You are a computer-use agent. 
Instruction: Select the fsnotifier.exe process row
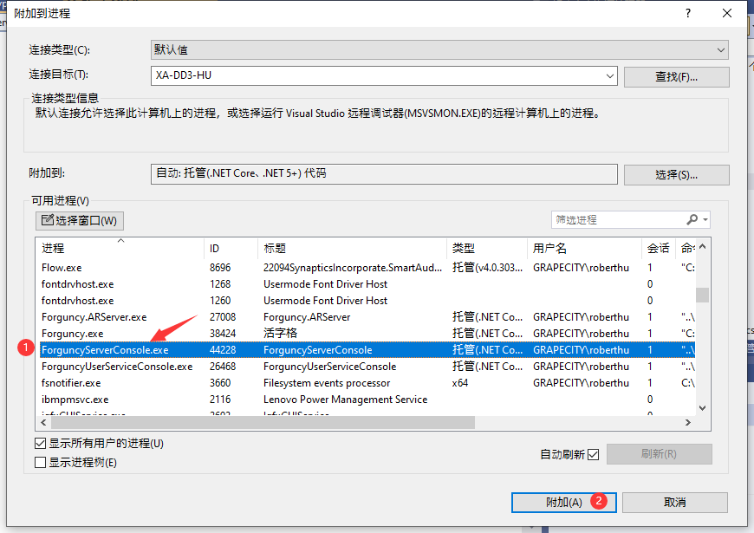click(366, 383)
